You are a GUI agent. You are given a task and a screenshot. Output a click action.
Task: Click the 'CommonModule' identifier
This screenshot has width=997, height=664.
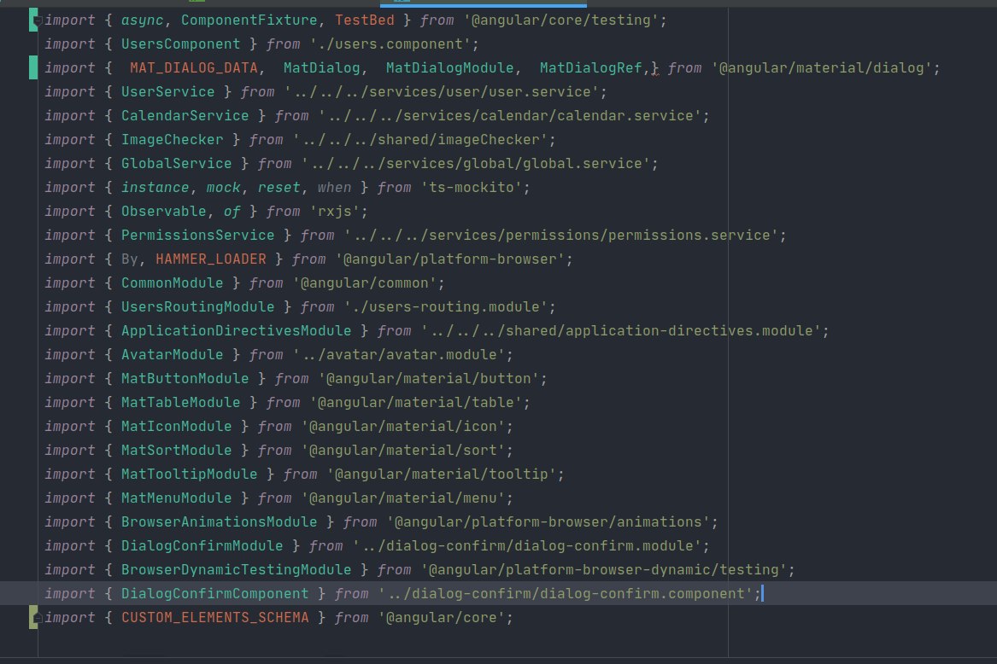[173, 282]
